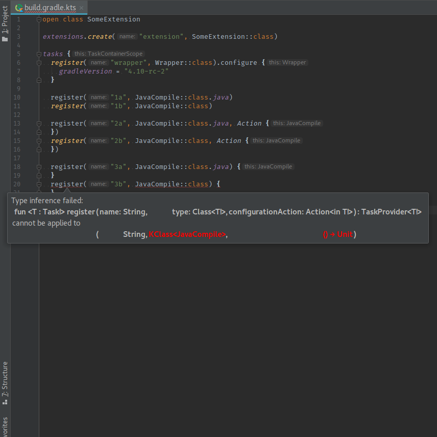Click gradleVersion property on line 7
Screen dimensions: 437x437
coord(86,71)
